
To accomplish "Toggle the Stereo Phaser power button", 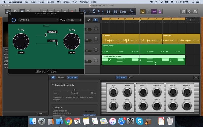I will (14, 20).
